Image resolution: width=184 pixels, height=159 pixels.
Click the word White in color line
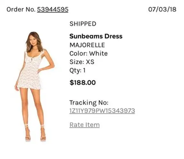[x=98, y=54]
